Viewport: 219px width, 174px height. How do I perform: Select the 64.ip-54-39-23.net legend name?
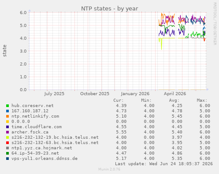pyautogui.click(x=35, y=153)
